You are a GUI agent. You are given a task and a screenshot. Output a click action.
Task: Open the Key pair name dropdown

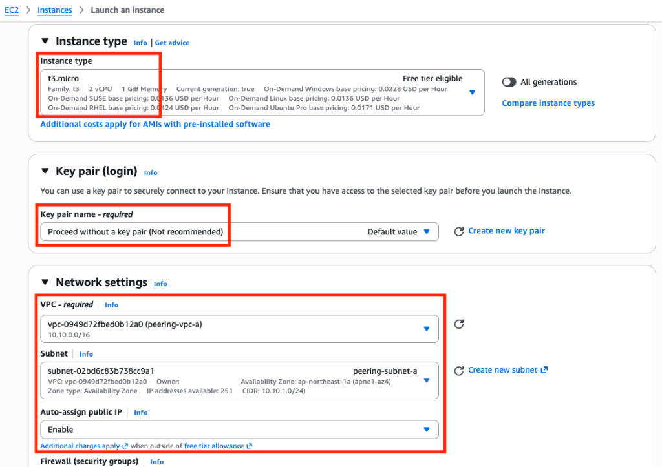[239, 232]
